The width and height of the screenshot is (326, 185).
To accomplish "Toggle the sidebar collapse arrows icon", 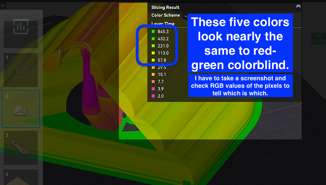I will pos(3,5).
